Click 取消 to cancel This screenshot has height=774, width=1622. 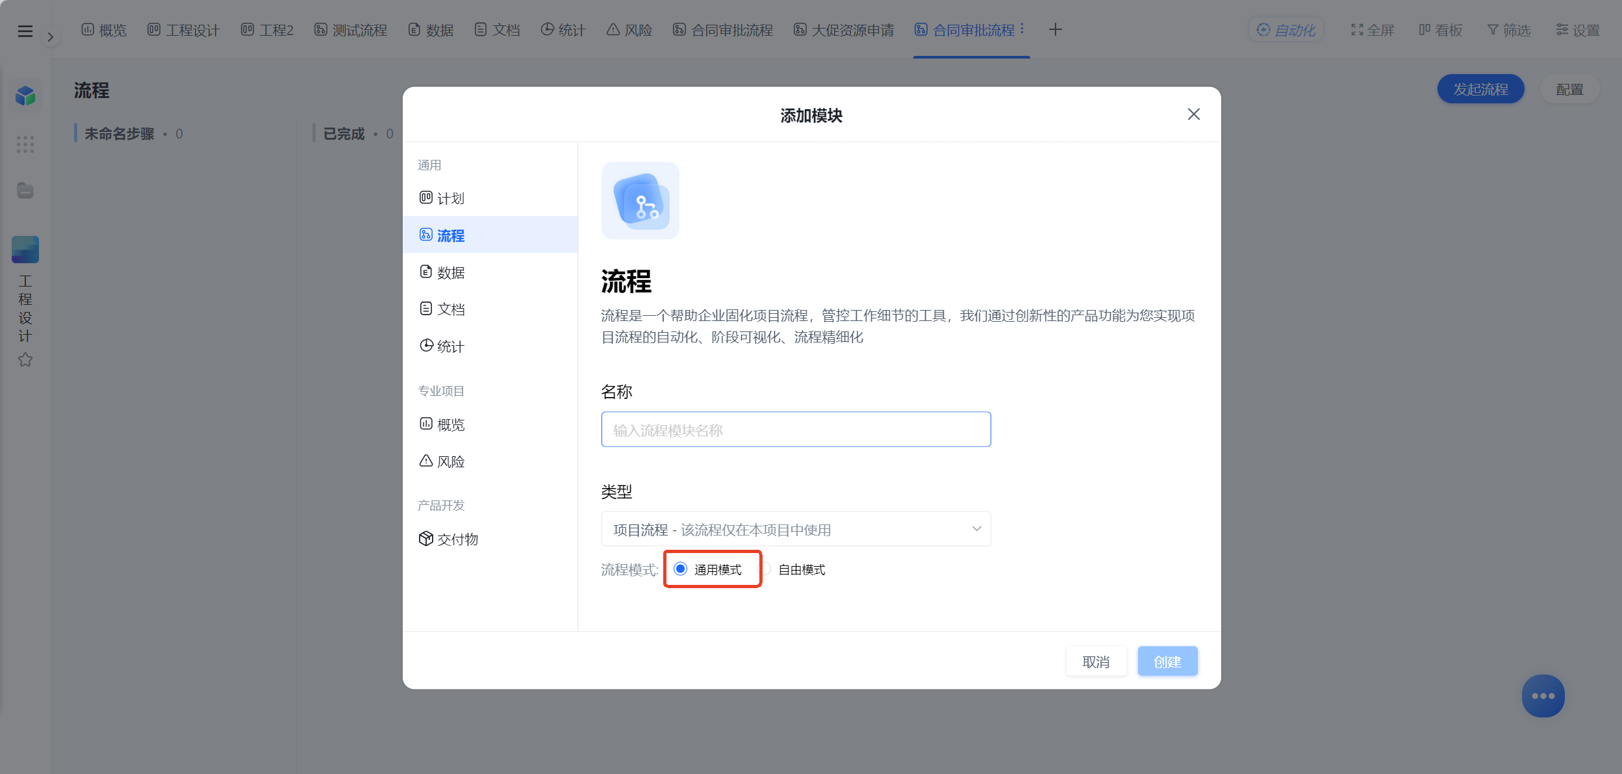pos(1096,662)
